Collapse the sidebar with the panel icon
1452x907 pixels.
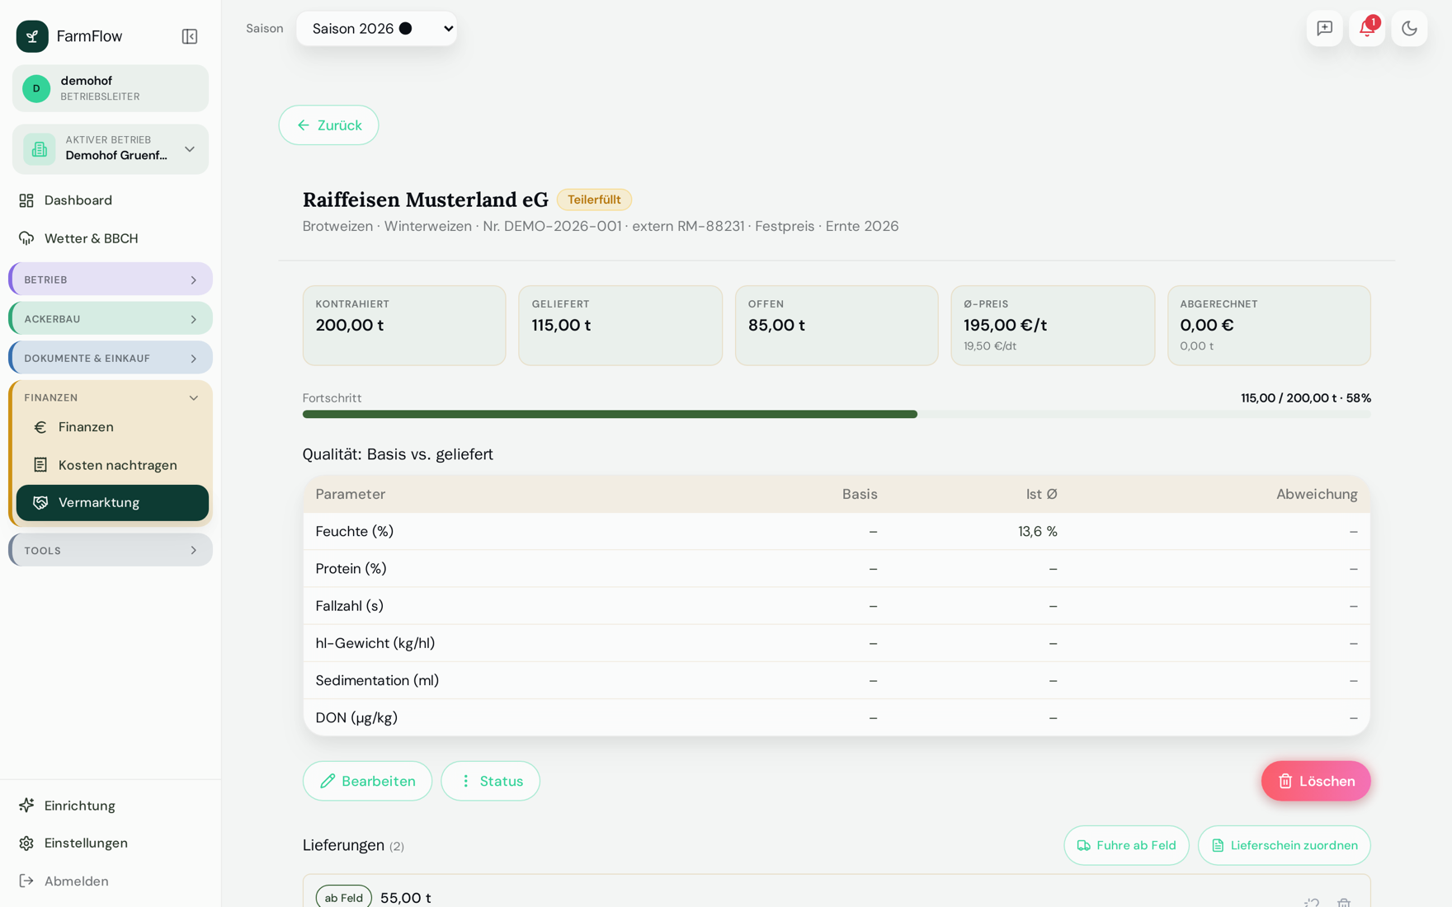pos(190,36)
